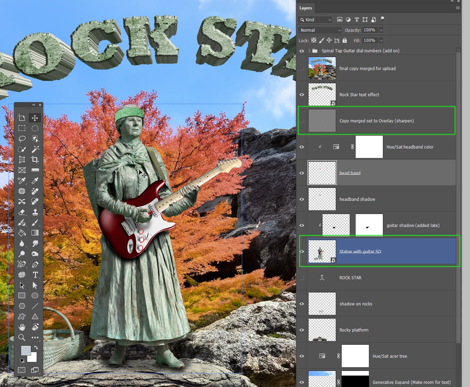Select the Custom Shape tool
The width and height of the screenshot is (470, 387).
click(22, 317)
